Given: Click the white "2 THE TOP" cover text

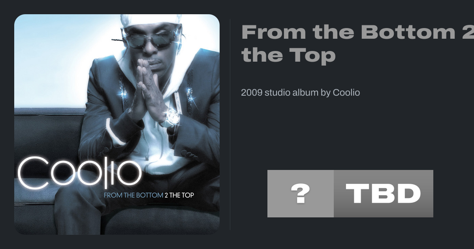Looking at the screenshot, I should click(x=179, y=195).
